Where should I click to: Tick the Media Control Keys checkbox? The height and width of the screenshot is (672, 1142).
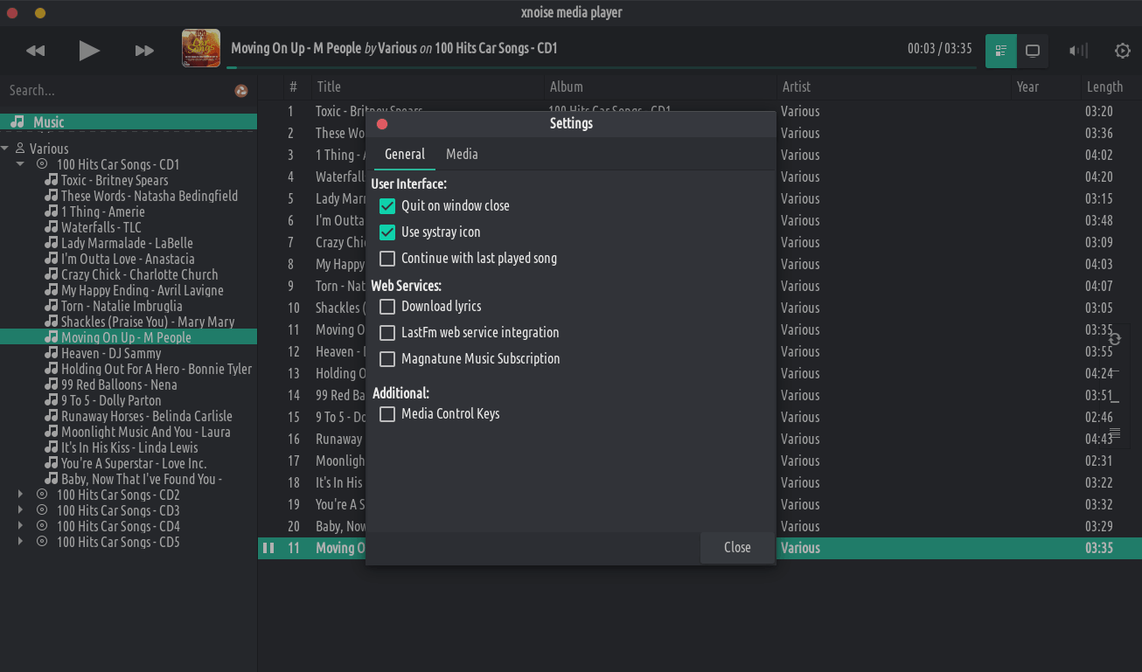click(x=387, y=414)
